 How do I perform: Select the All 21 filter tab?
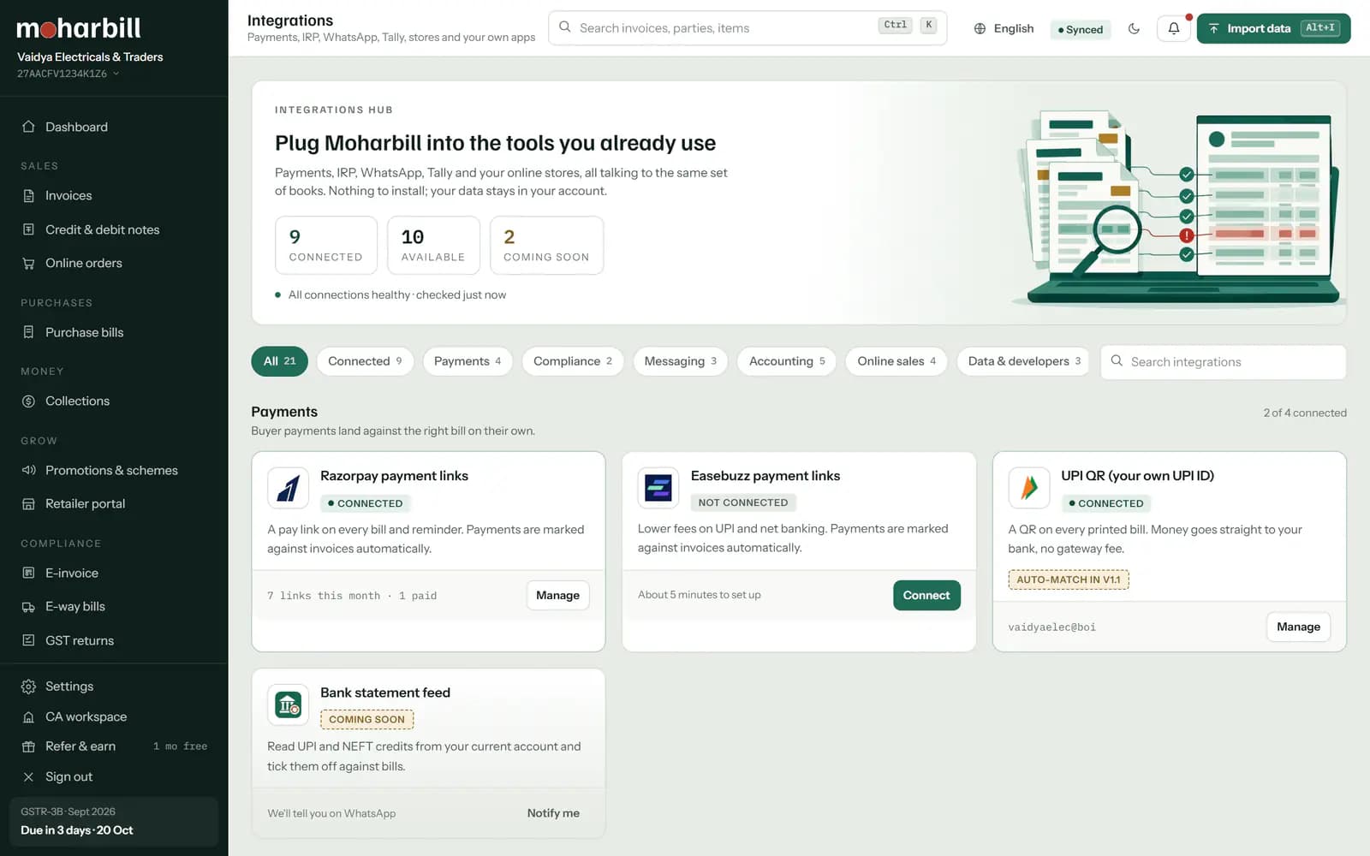pos(279,361)
